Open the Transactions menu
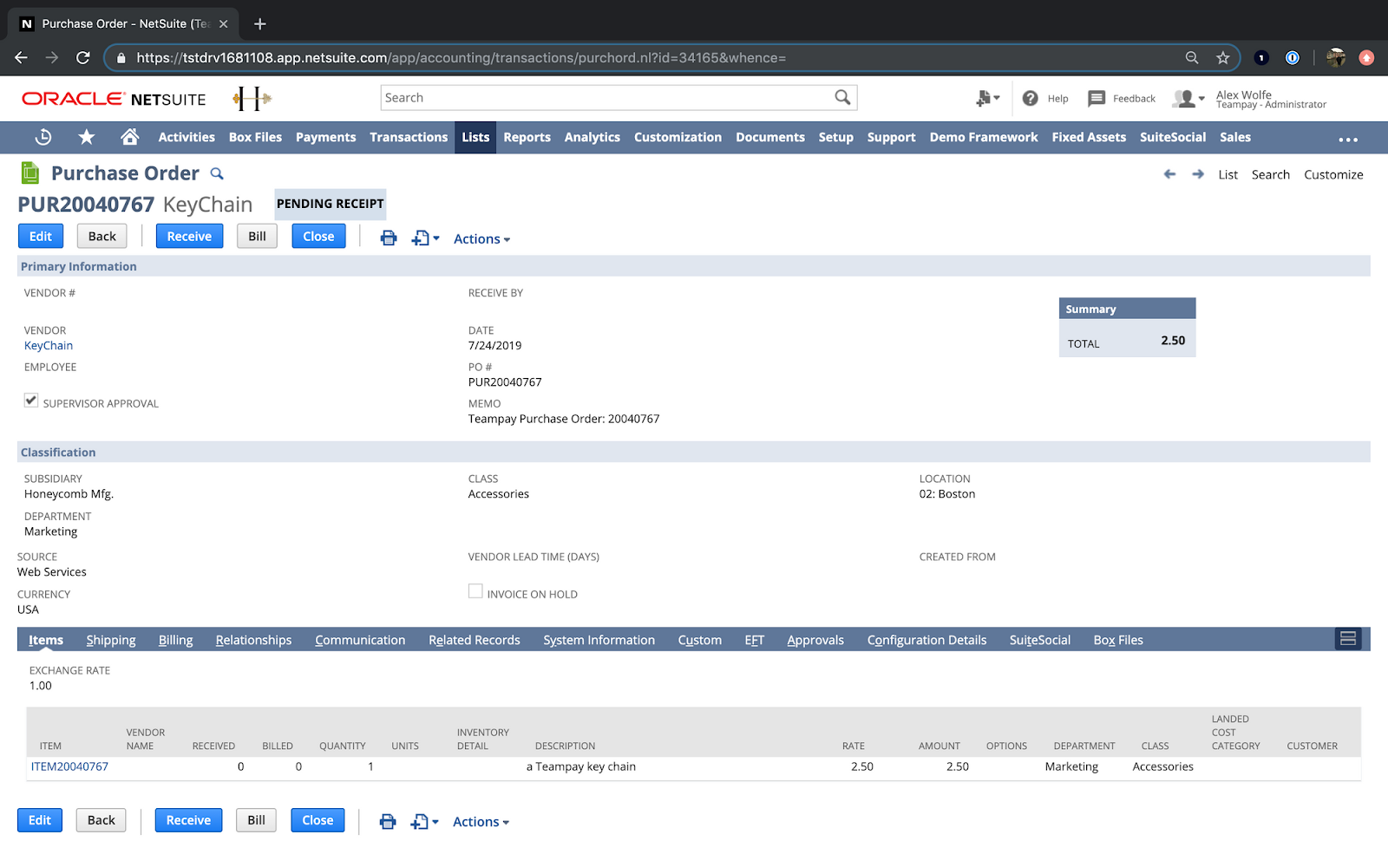The image size is (1388, 867). (x=409, y=137)
